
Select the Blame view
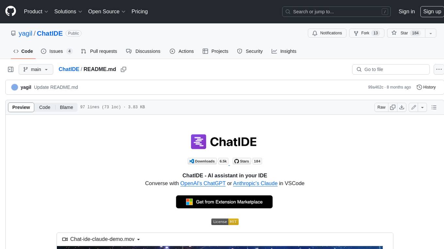pos(66,107)
